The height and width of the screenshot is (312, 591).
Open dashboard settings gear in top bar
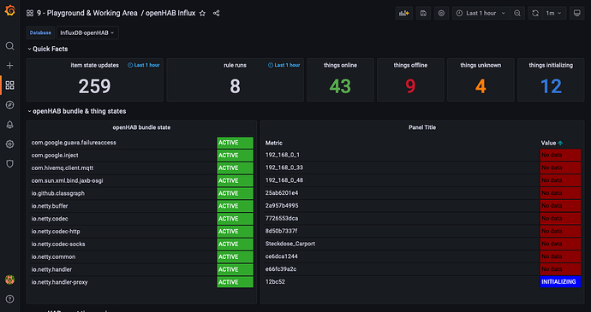(x=441, y=13)
